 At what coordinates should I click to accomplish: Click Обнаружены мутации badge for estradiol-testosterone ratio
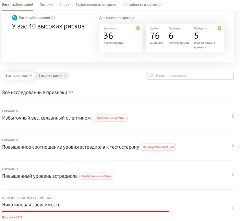pyautogui.click(x=158, y=147)
